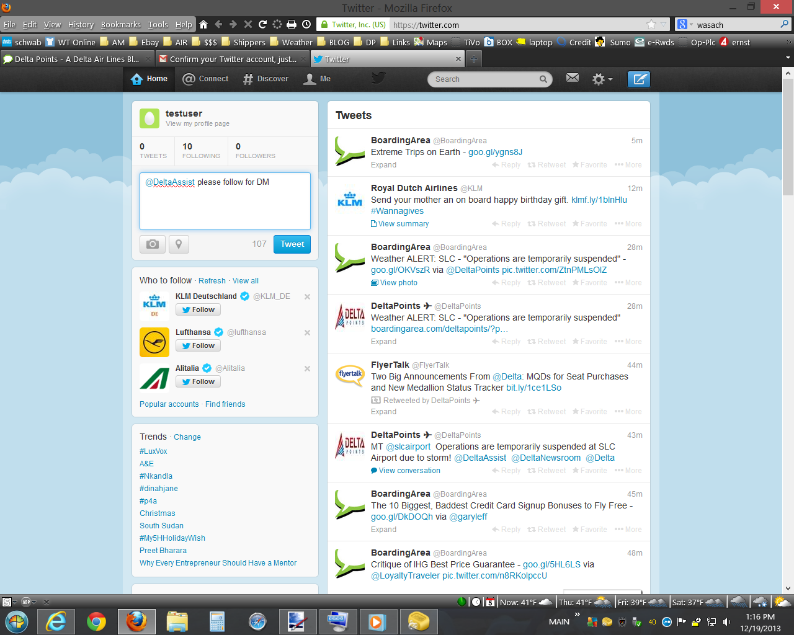This screenshot has width=794, height=635.
Task: Open the Bookmarks menu
Action: click(120, 25)
